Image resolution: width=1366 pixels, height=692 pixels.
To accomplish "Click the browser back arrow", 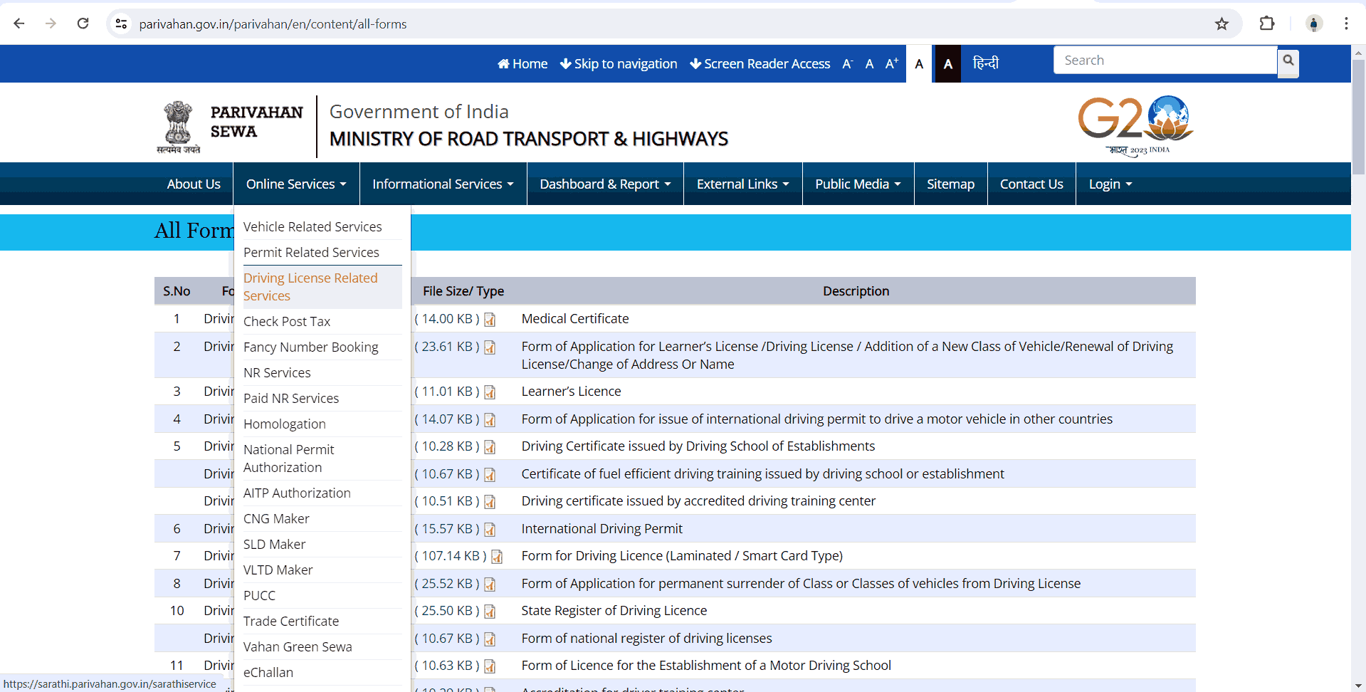I will coord(19,23).
